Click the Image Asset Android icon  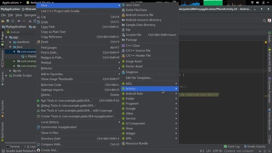[123, 61]
